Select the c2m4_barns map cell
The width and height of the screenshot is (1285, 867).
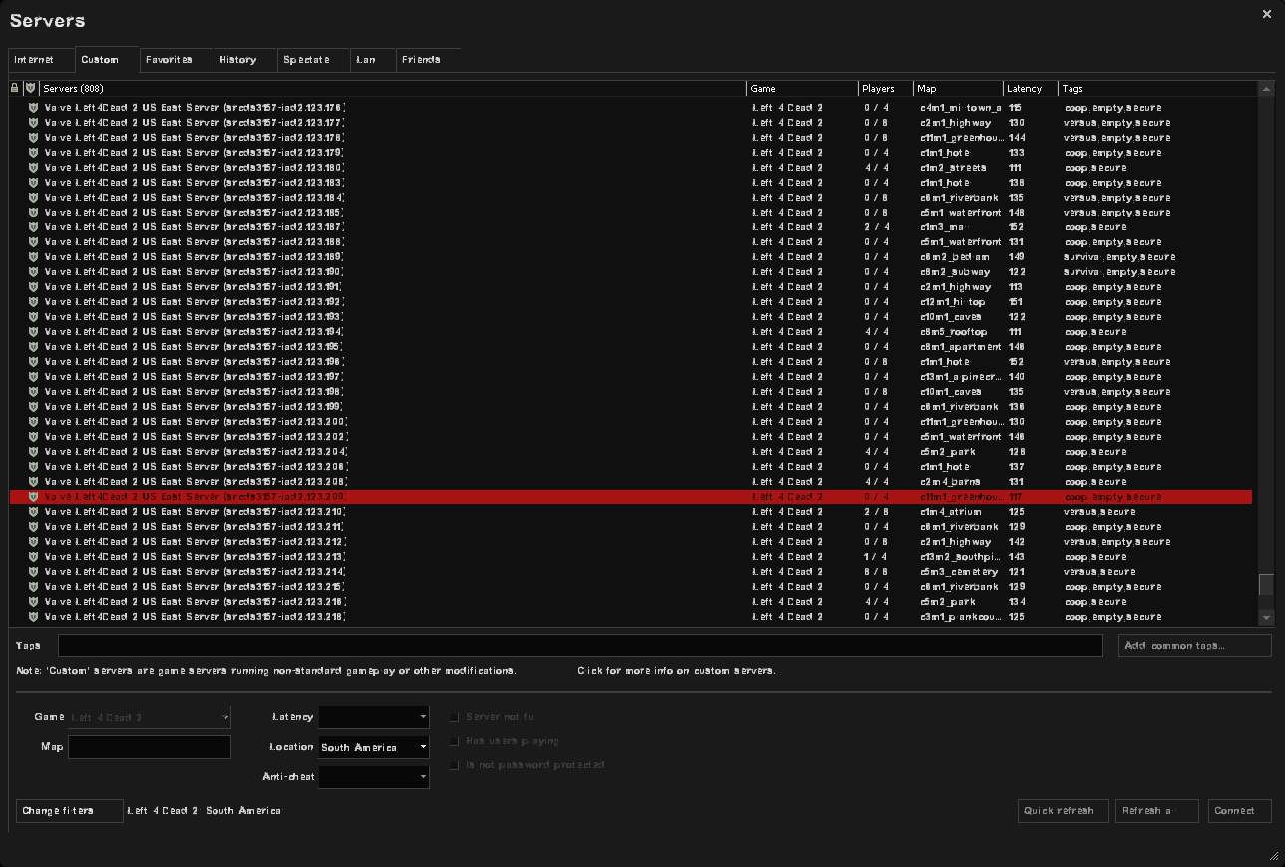coord(948,482)
